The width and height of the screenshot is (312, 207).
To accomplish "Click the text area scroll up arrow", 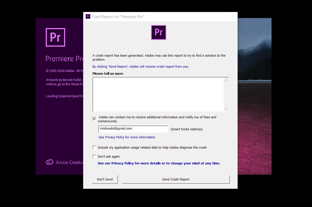I will [x=226, y=80].
